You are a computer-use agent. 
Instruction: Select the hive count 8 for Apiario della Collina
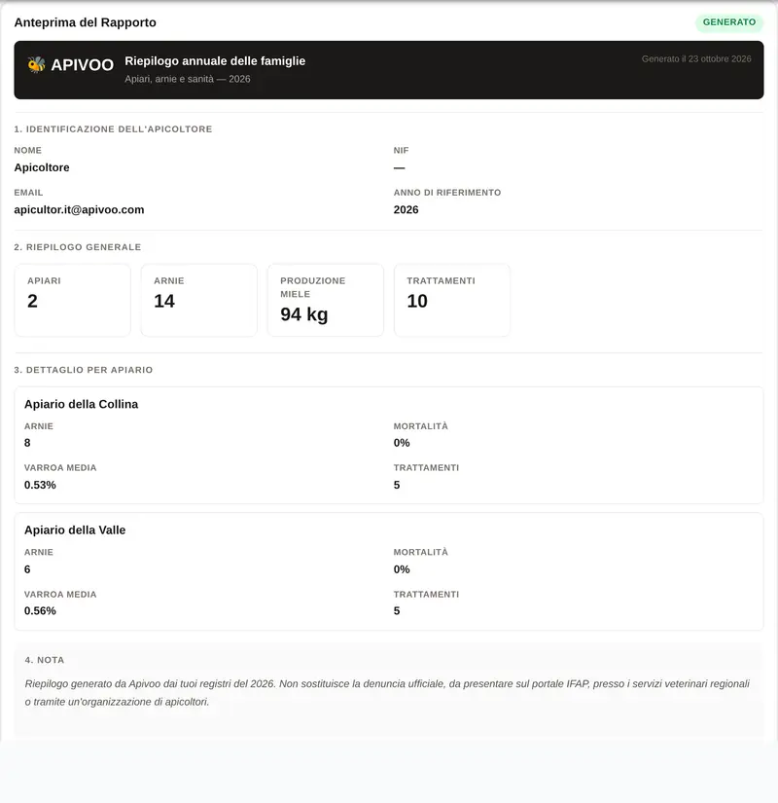(27, 443)
